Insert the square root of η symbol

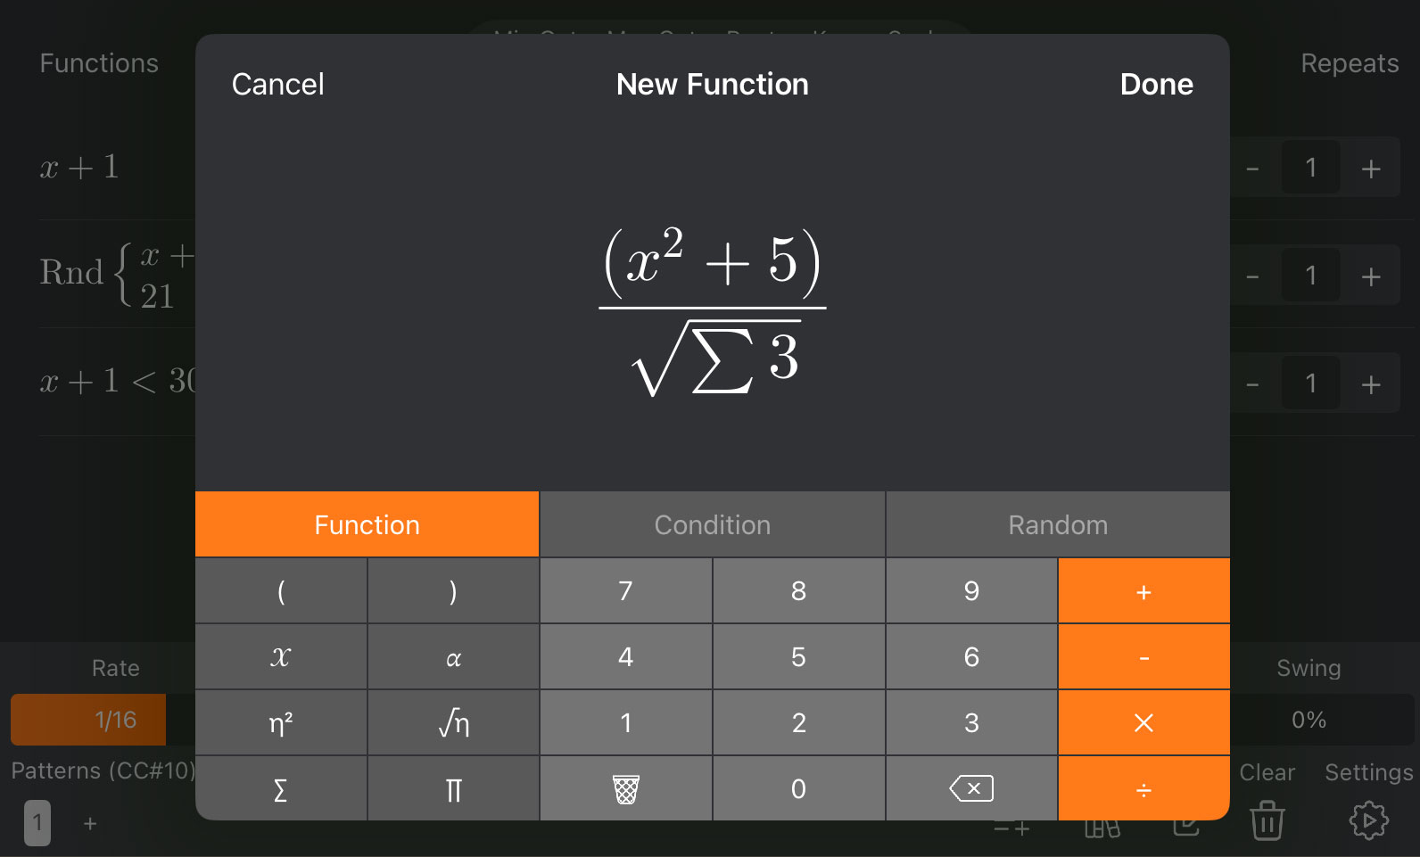(x=453, y=722)
